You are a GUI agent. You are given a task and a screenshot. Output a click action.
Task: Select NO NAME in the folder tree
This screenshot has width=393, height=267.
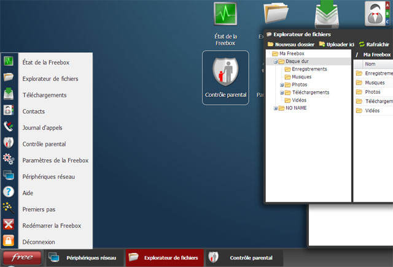click(296, 108)
